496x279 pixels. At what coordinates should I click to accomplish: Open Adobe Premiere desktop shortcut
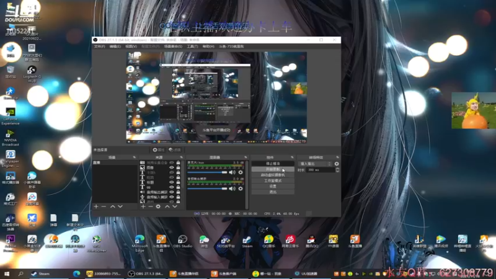tap(11, 244)
